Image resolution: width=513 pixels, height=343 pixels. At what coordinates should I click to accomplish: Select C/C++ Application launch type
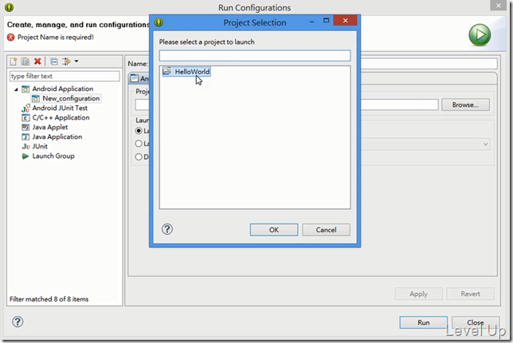[61, 117]
